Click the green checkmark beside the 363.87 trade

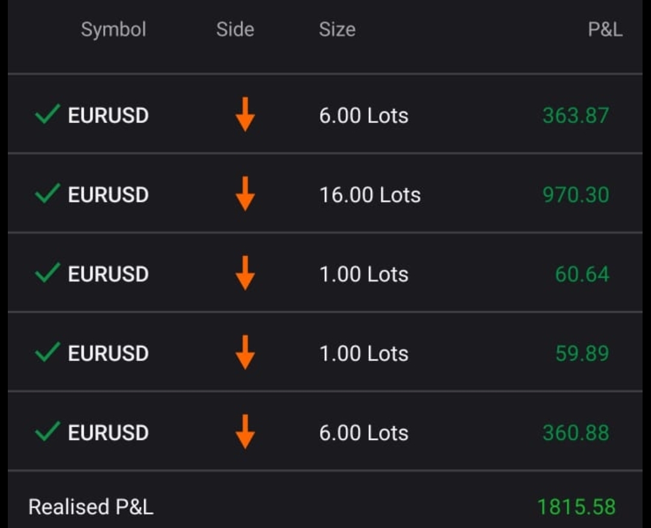(x=47, y=114)
